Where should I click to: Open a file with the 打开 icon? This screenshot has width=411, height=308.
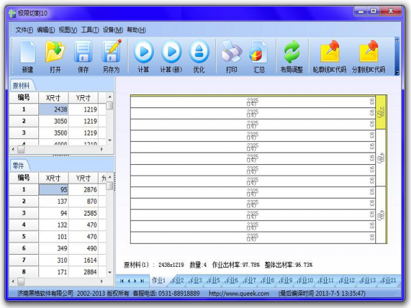point(55,53)
